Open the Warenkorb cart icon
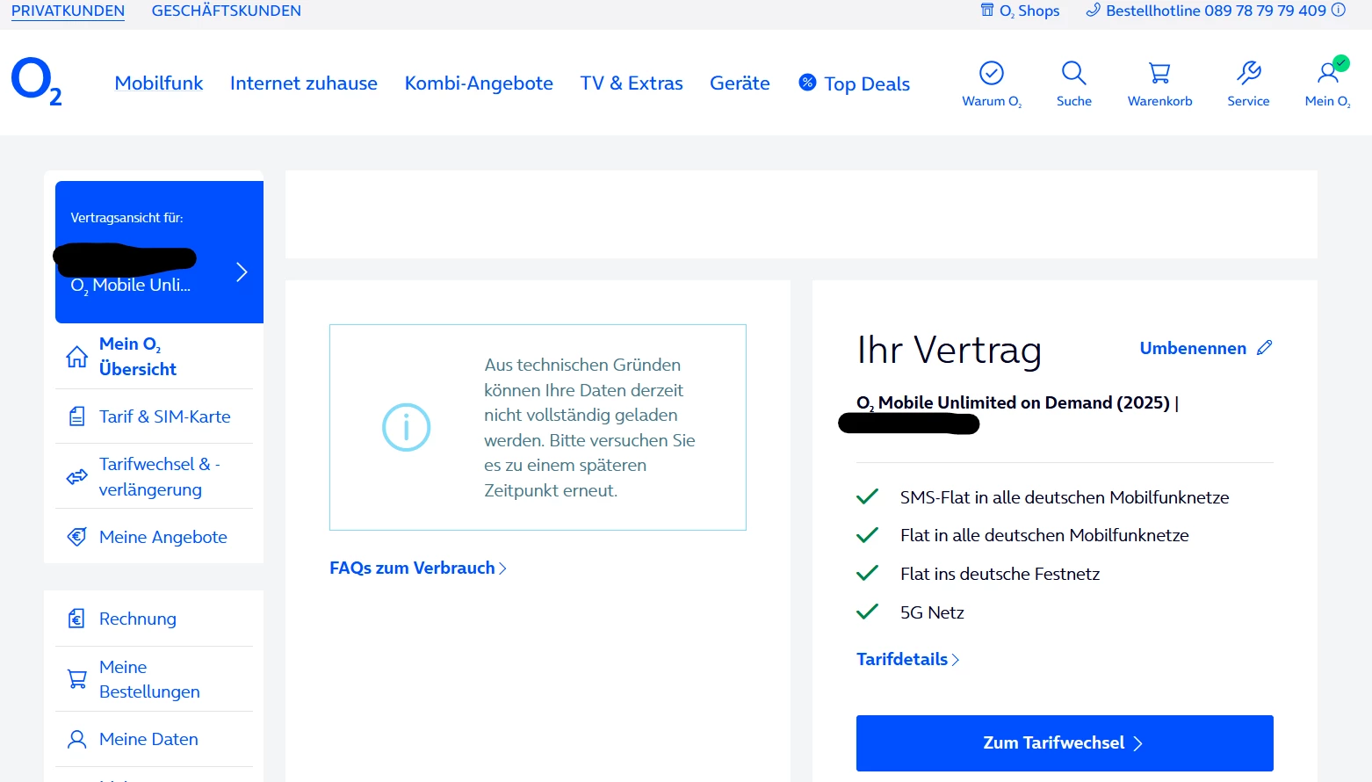The image size is (1372, 782). pos(1159,73)
